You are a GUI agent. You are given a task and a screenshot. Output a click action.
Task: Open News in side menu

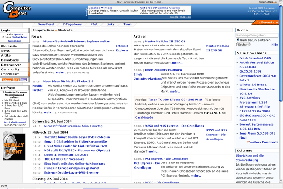click(x=14, y=51)
